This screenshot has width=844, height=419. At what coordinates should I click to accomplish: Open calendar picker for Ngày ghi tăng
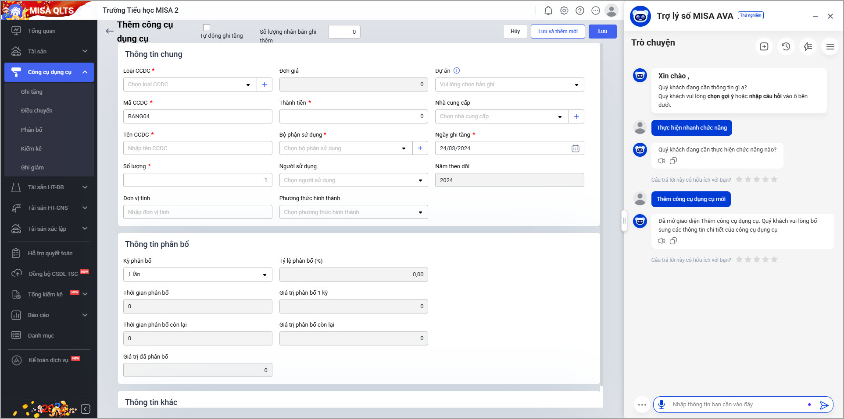tap(576, 148)
